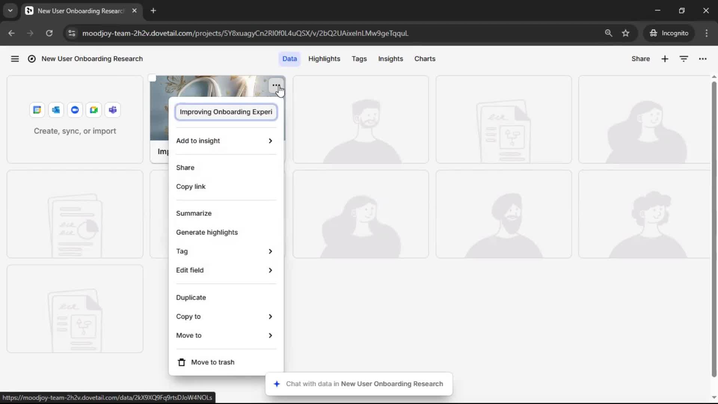Viewport: 718px width, 404px height.
Task: Click the trash icon for Move to trash
Action: (x=181, y=362)
